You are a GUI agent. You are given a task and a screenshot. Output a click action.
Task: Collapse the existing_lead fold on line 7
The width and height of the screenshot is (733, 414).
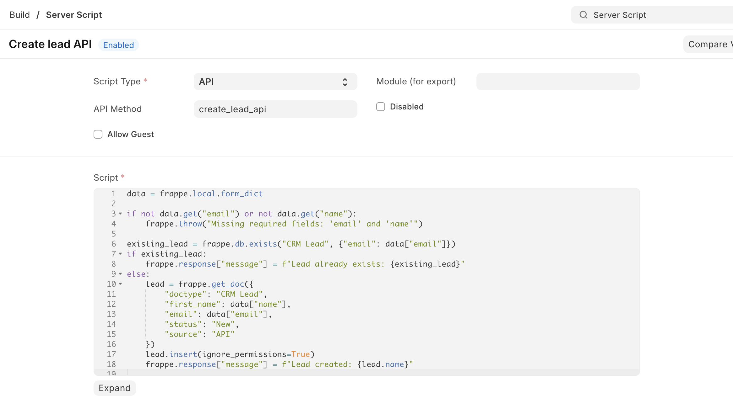pos(121,254)
